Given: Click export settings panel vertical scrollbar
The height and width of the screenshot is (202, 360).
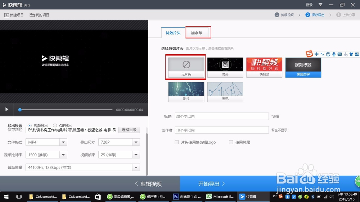Looking at the screenshot, I should [147, 154].
